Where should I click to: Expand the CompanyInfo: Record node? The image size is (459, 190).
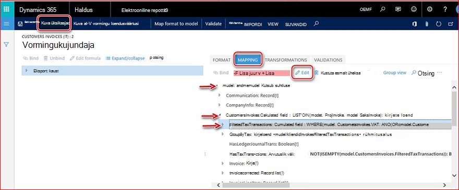point(220,105)
